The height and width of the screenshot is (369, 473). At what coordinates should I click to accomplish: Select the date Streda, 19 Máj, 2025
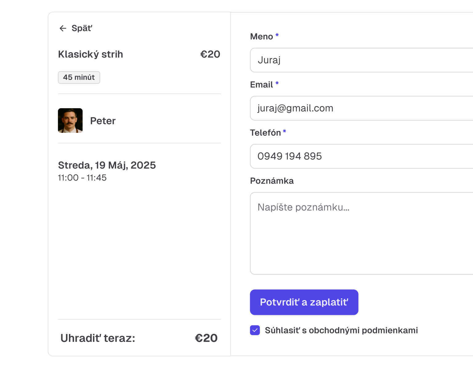pyautogui.click(x=107, y=165)
